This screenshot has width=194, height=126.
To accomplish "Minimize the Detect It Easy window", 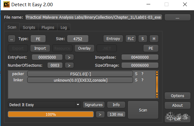I will 148,4.
